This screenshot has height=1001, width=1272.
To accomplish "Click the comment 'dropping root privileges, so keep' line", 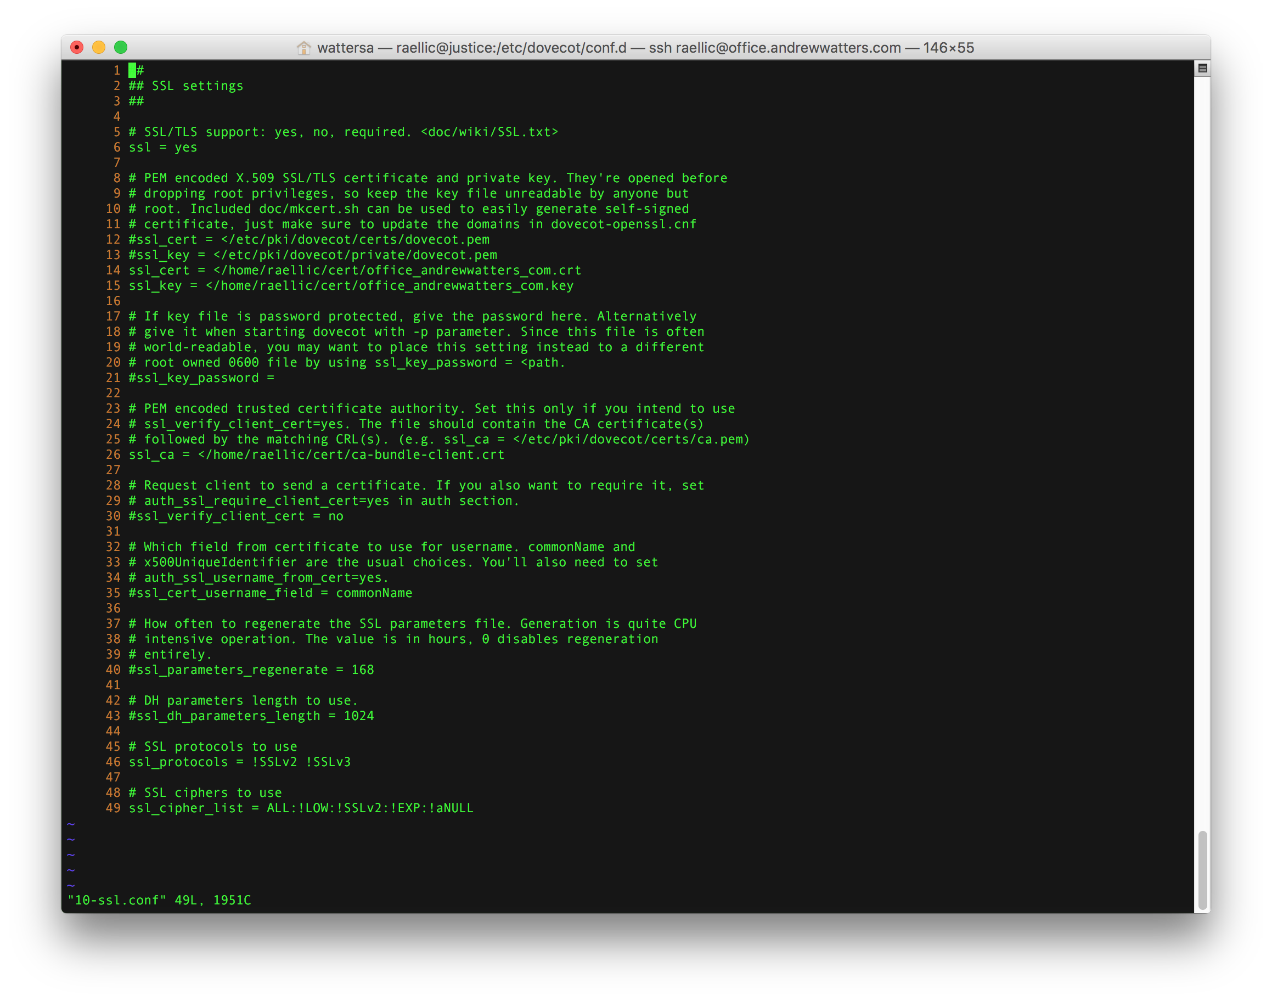I will click(x=409, y=193).
